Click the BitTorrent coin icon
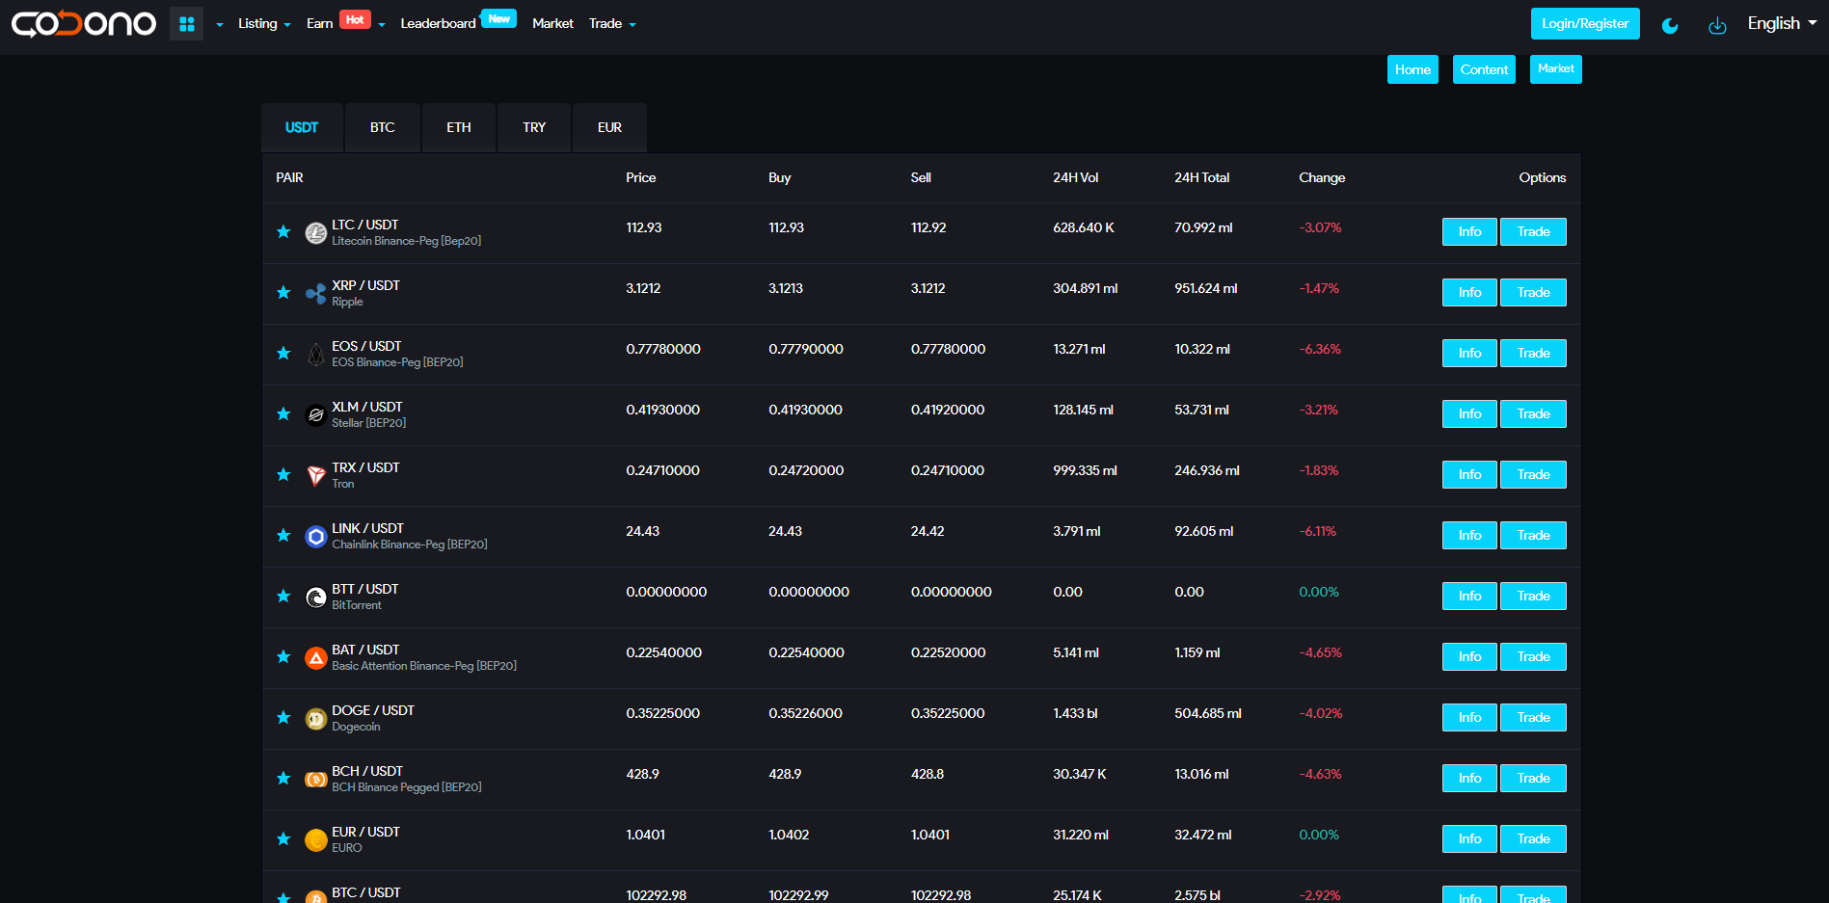This screenshot has height=903, width=1829. (x=316, y=598)
